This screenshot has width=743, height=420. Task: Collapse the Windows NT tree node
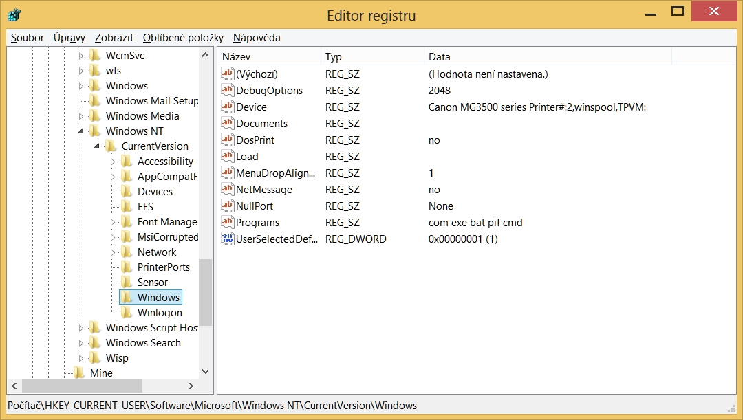point(81,131)
